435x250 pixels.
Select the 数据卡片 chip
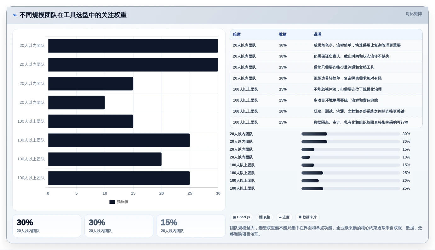pyautogui.click(x=307, y=217)
